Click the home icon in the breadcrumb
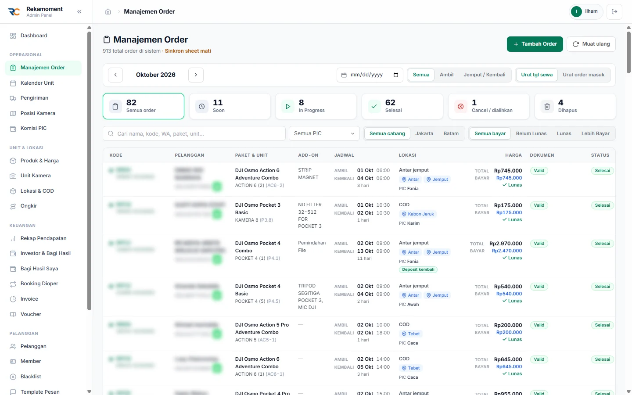 [108, 12]
